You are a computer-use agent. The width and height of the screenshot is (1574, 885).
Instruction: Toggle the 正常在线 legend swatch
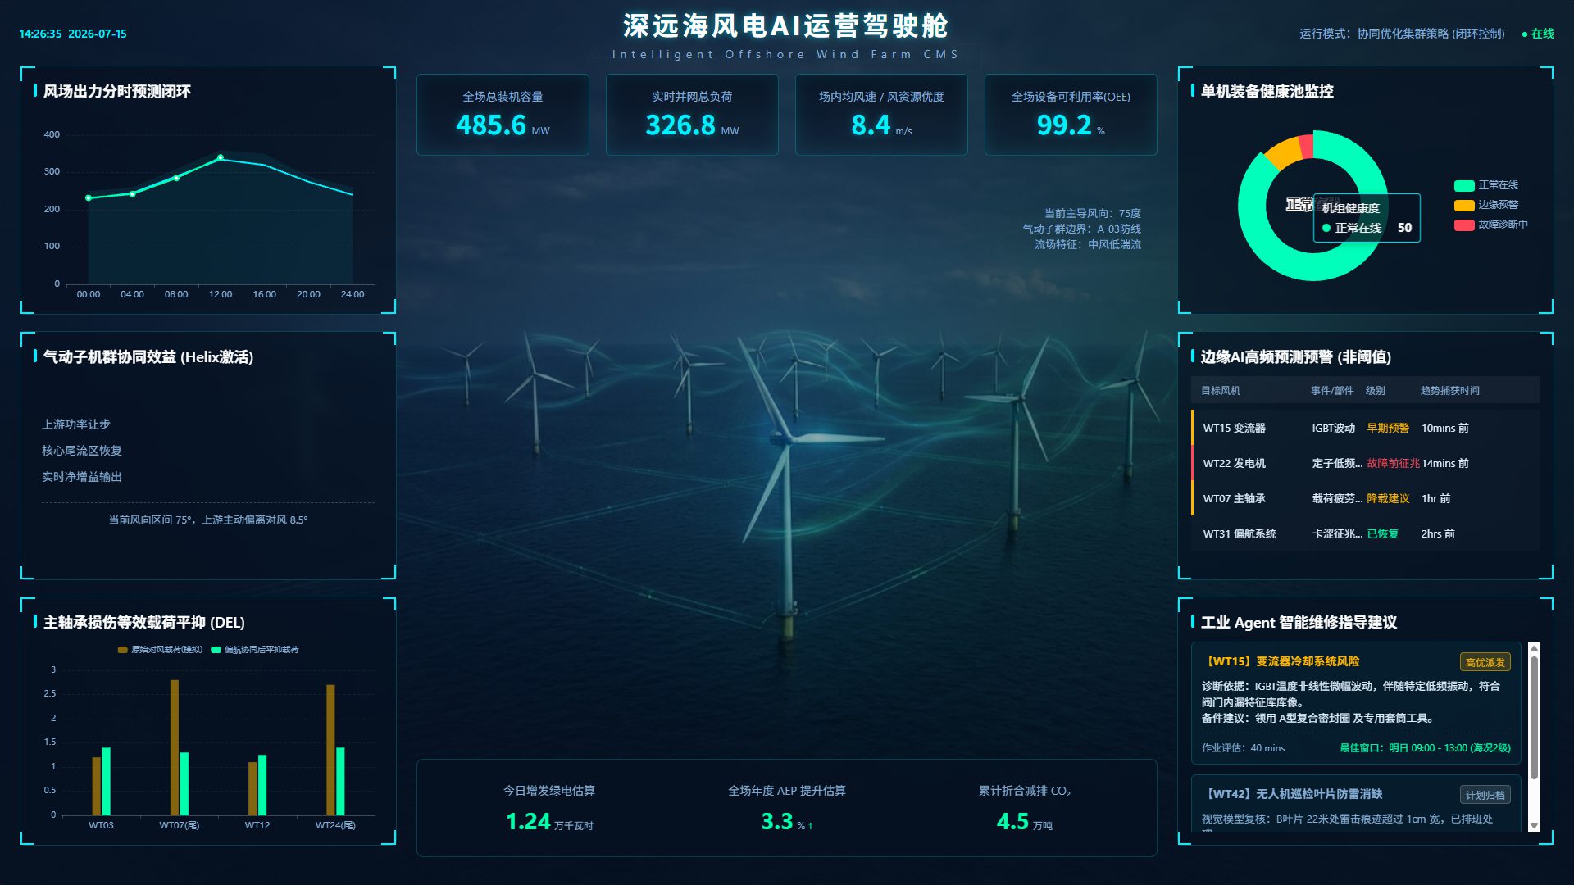click(1464, 185)
